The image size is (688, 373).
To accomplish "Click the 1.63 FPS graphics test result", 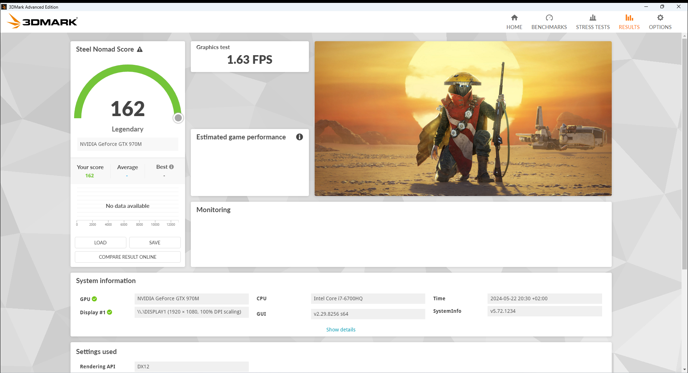I will tap(250, 60).
